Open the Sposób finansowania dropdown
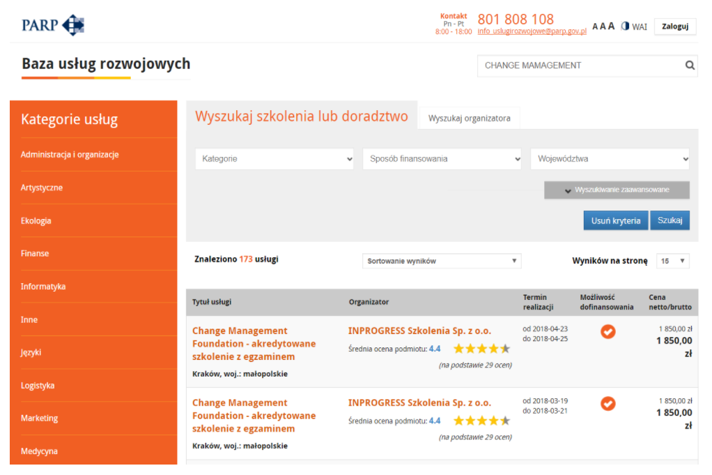This screenshot has width=712, height=475. pyautogui.click(x=442, y=159)
